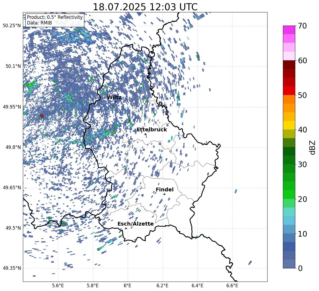319x291 pixels.
Task: Pick the dark maroon swatch below 60 dBZ
Action: tap(289, 65)
